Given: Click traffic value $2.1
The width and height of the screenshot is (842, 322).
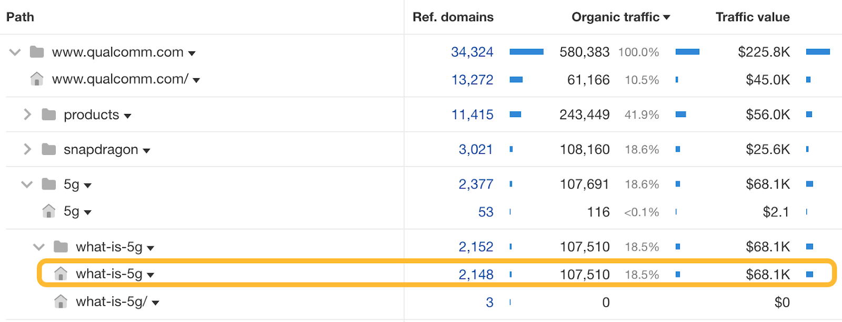Looking at the screenshot, I should tap(776, 212).
